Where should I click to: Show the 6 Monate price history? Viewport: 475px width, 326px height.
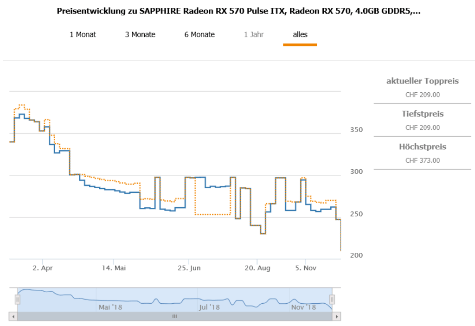(199, 35)
